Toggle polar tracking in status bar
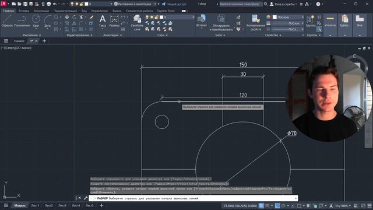Viewport: 373px width, 210px height. click(283, 205)
